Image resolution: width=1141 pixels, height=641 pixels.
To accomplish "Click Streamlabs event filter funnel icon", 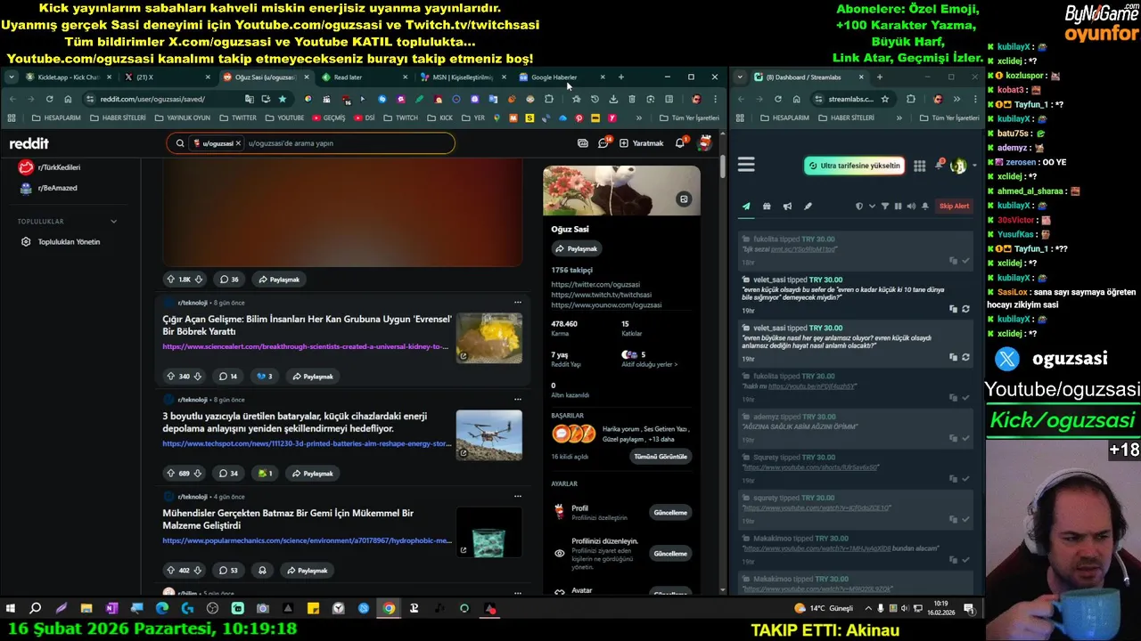I will point(885,206).
